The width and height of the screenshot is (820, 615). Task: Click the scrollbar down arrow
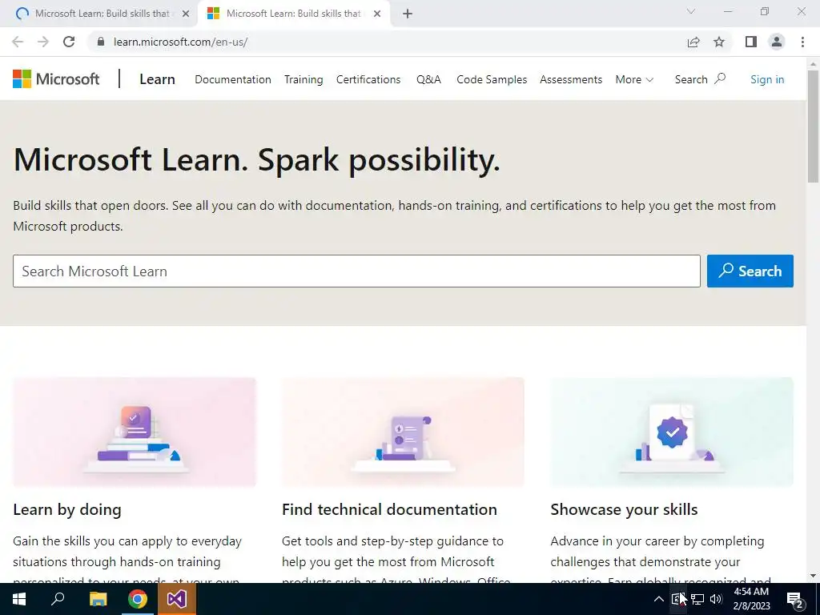(813, 577)
